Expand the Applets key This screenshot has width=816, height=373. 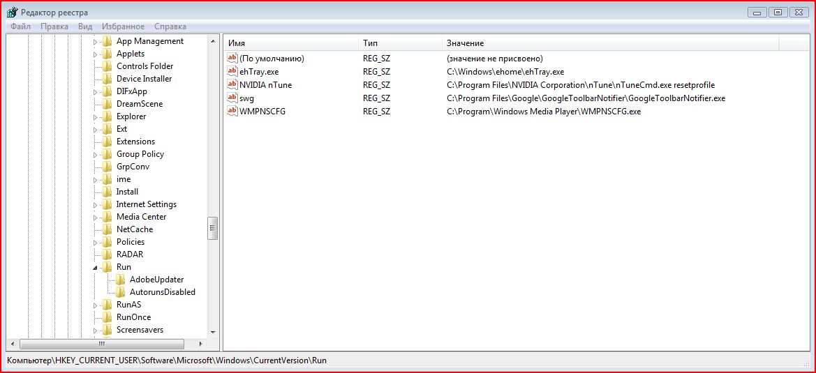[x=95, y=54]
